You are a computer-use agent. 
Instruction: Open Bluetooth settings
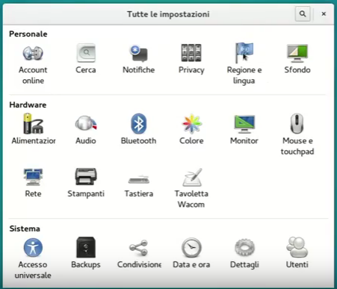[x=139, y=129]
